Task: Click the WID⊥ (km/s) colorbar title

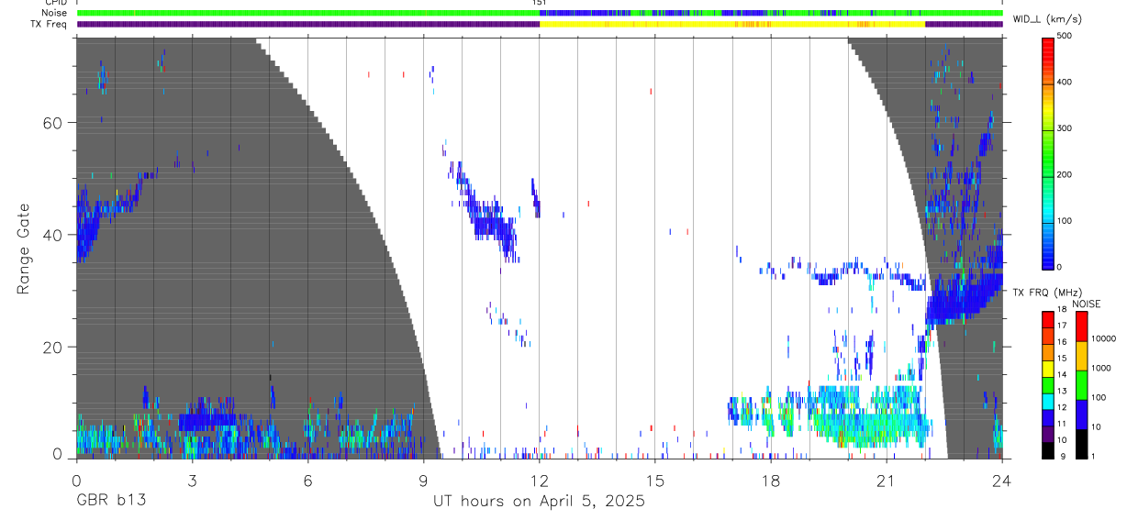Action: (1046, 19)
